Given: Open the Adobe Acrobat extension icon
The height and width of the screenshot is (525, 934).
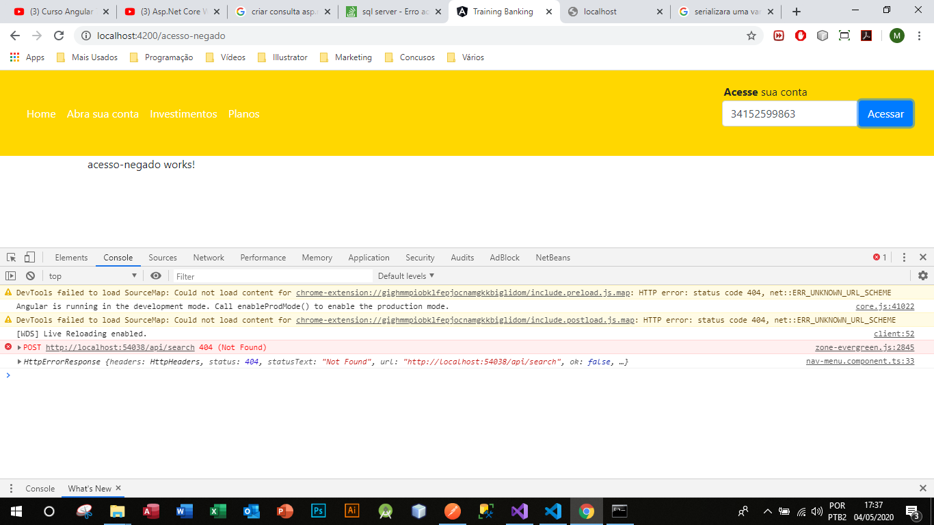Looking at the screenshot, I should coord(866,36).
